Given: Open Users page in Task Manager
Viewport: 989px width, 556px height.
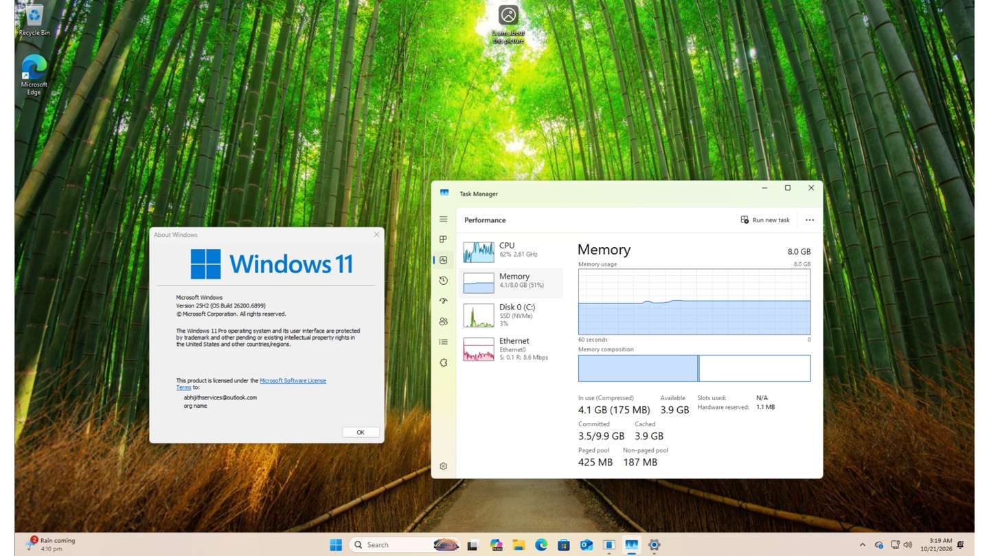Looking at the screenshot, I should (x=443, y=321).
